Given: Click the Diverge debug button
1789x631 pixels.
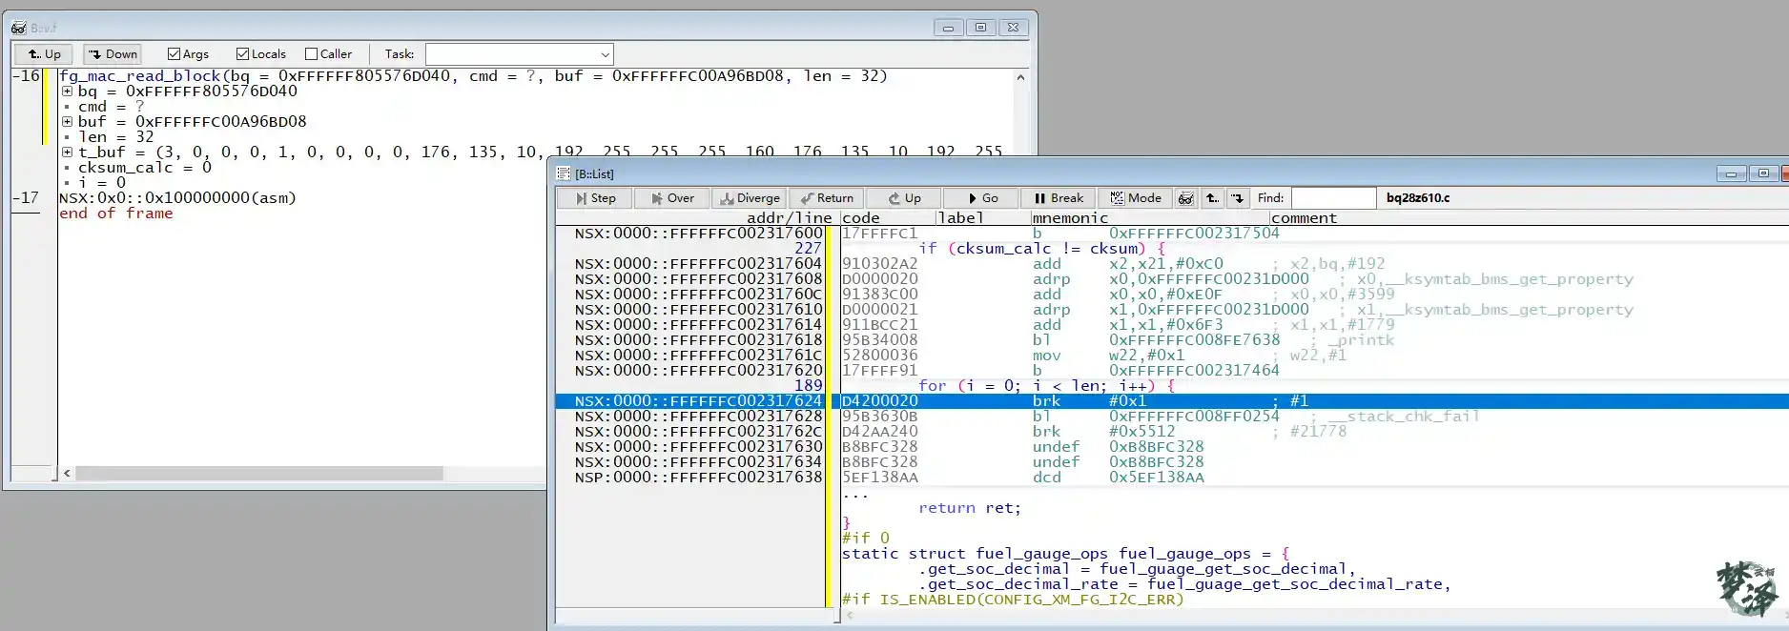Looking at the screenshot, I should 749,198.
